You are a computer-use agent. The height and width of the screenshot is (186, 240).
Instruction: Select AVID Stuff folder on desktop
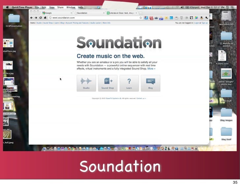tap(226, 96)
